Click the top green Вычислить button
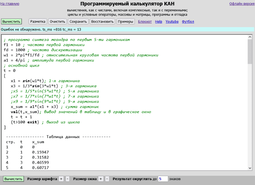The image size is (255, 185). tap(11, 22)
